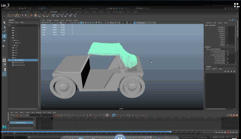This screenshot has width=241, height=139.
Task: Activate the Scale tool in toolbox
Action: click(x=4, y=45)
